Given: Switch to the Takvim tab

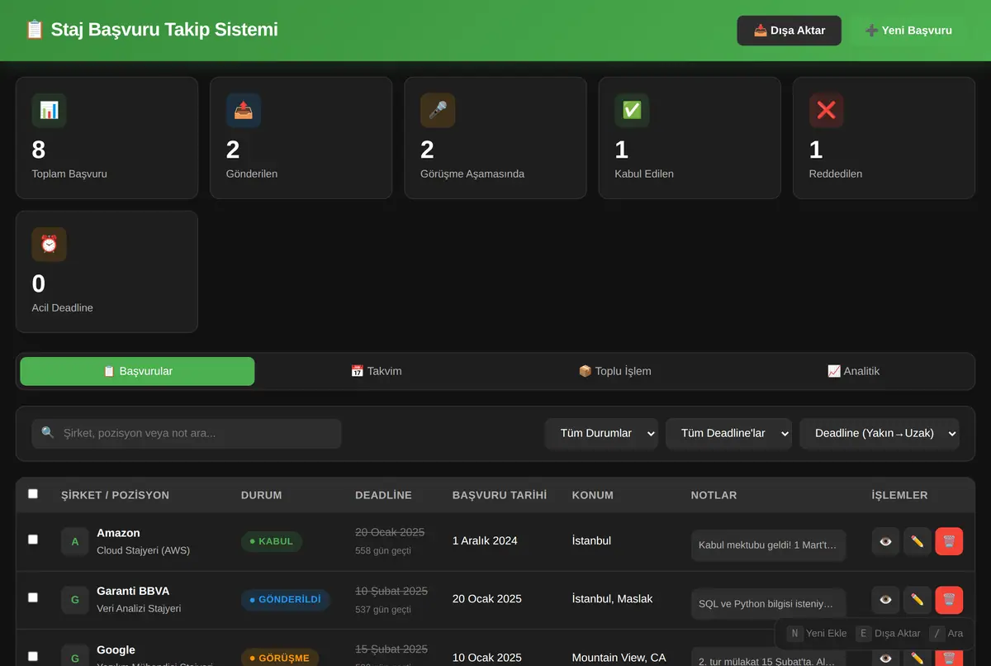Looking at the screenshot, I should [x=377, y=372].
